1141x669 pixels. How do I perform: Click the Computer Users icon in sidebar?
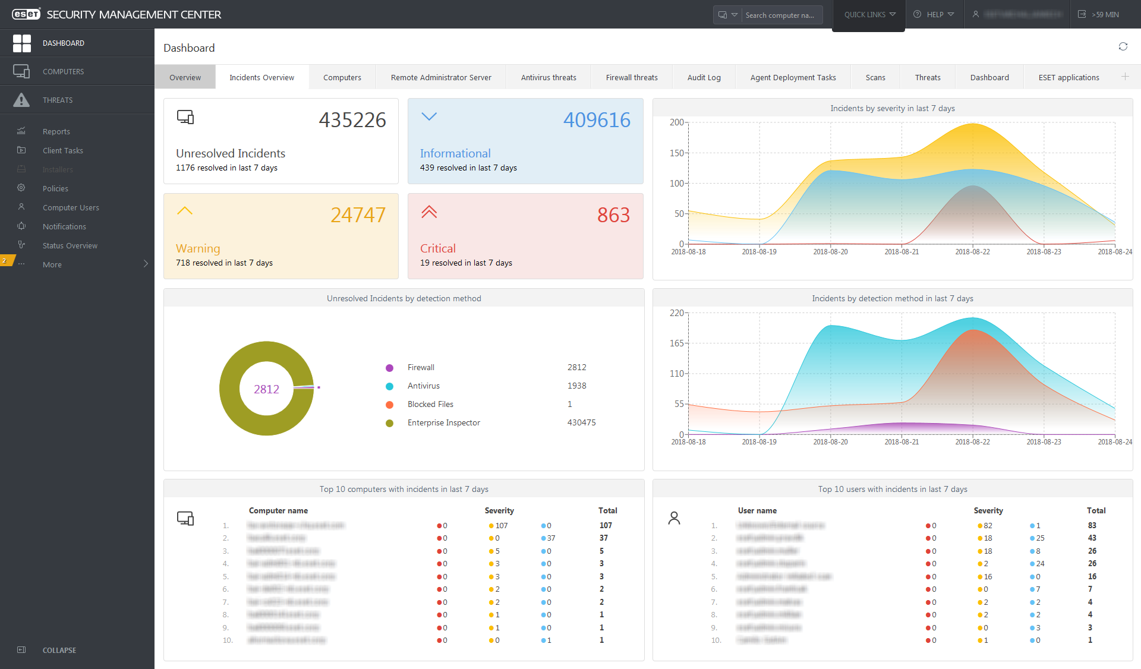(x=21, y=206)
